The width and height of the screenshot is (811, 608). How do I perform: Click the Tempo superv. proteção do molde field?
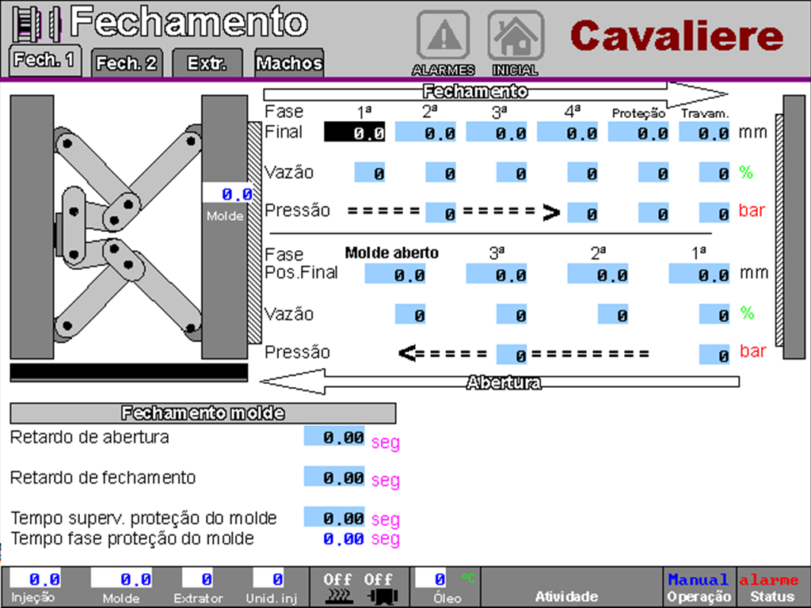click(x=334, y=518)
